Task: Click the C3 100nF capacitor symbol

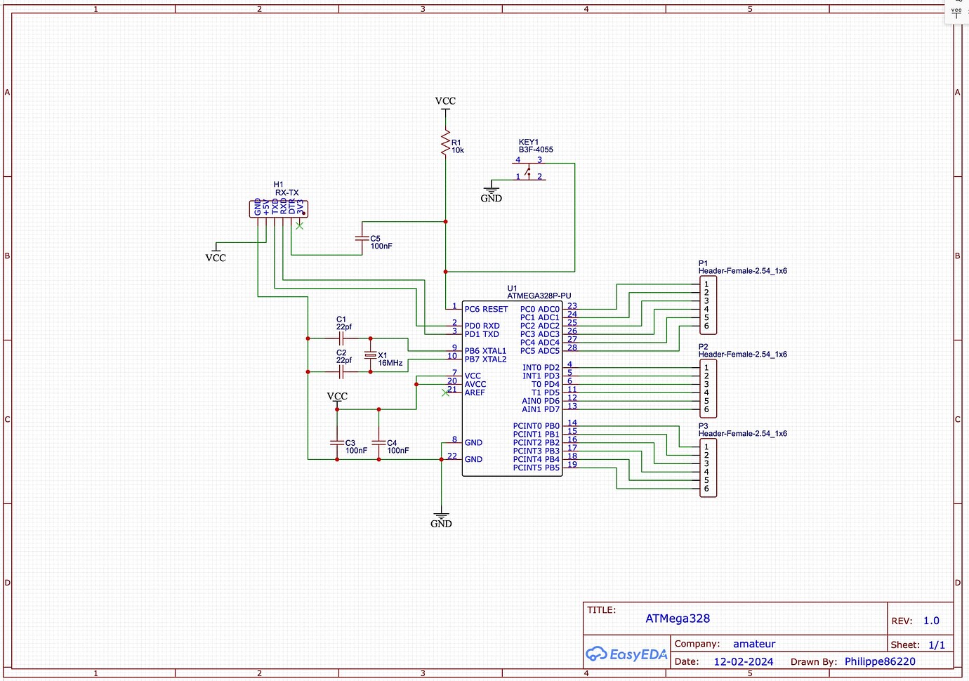Action: tap(336, 444)
